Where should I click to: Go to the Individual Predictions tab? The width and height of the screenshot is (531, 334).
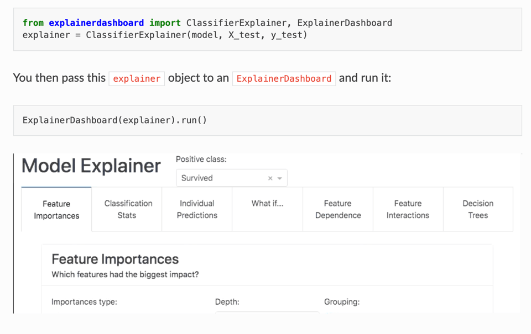[x=197, y=209]
